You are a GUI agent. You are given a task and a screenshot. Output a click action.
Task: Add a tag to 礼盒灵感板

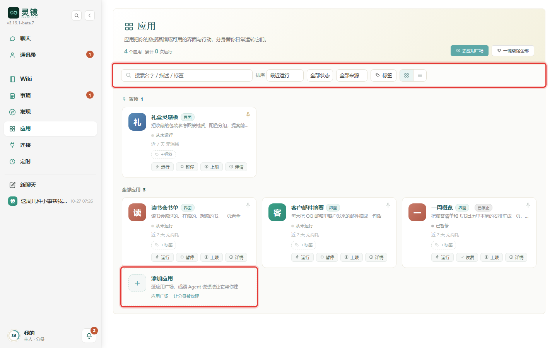[164, 155]
